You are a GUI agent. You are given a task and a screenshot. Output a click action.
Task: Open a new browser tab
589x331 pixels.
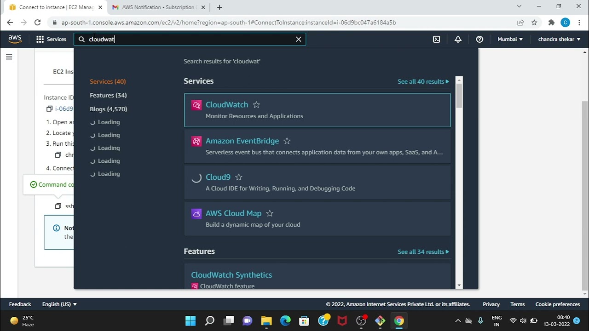coord(219,7)
